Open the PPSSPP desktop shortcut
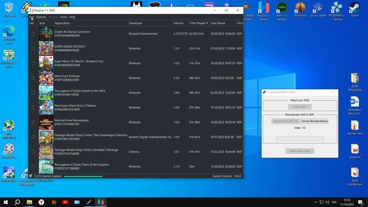The image size is (368, 207). [336, 11]
